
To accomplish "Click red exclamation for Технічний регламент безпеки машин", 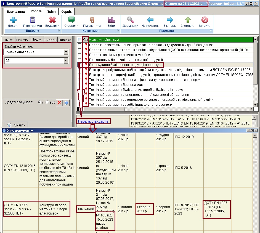I will pyautogui.click(x=86, y=84).
